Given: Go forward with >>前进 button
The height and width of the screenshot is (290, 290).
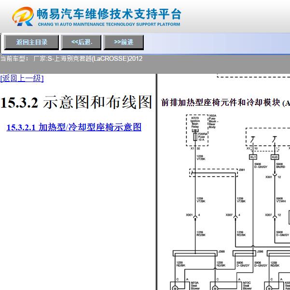Looking at the screenshot, I should (x=124, y=42).
